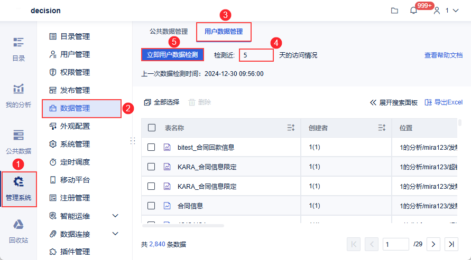471x260 pixels.
Task: Go to the next page
Action: pos(433,244)
